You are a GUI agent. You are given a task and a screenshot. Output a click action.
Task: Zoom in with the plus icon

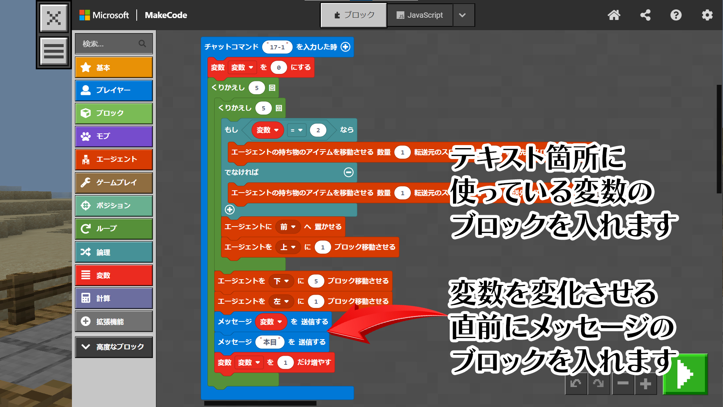click(645, 384)
